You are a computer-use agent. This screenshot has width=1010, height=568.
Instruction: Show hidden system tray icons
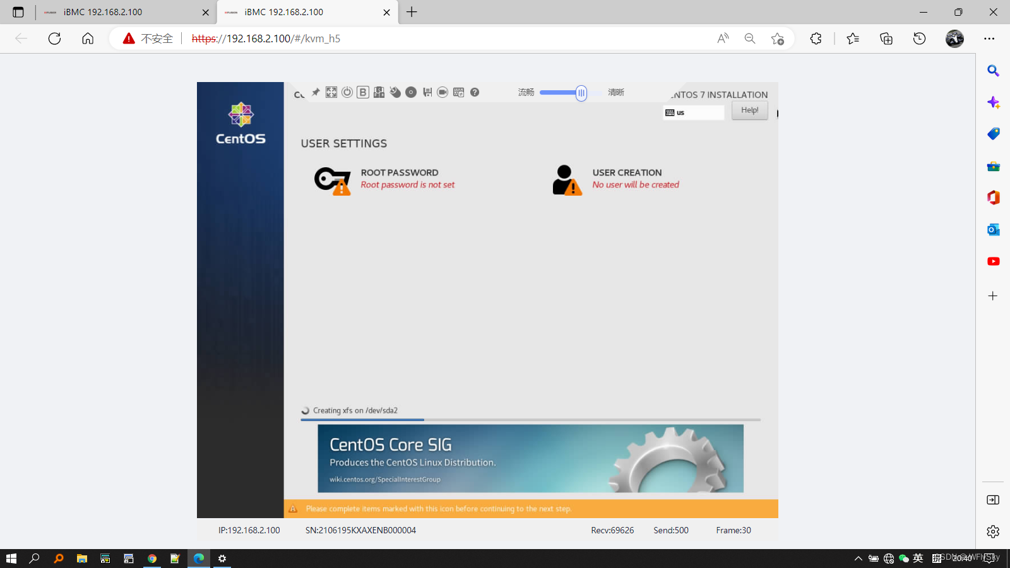click(x=858, y=559)
